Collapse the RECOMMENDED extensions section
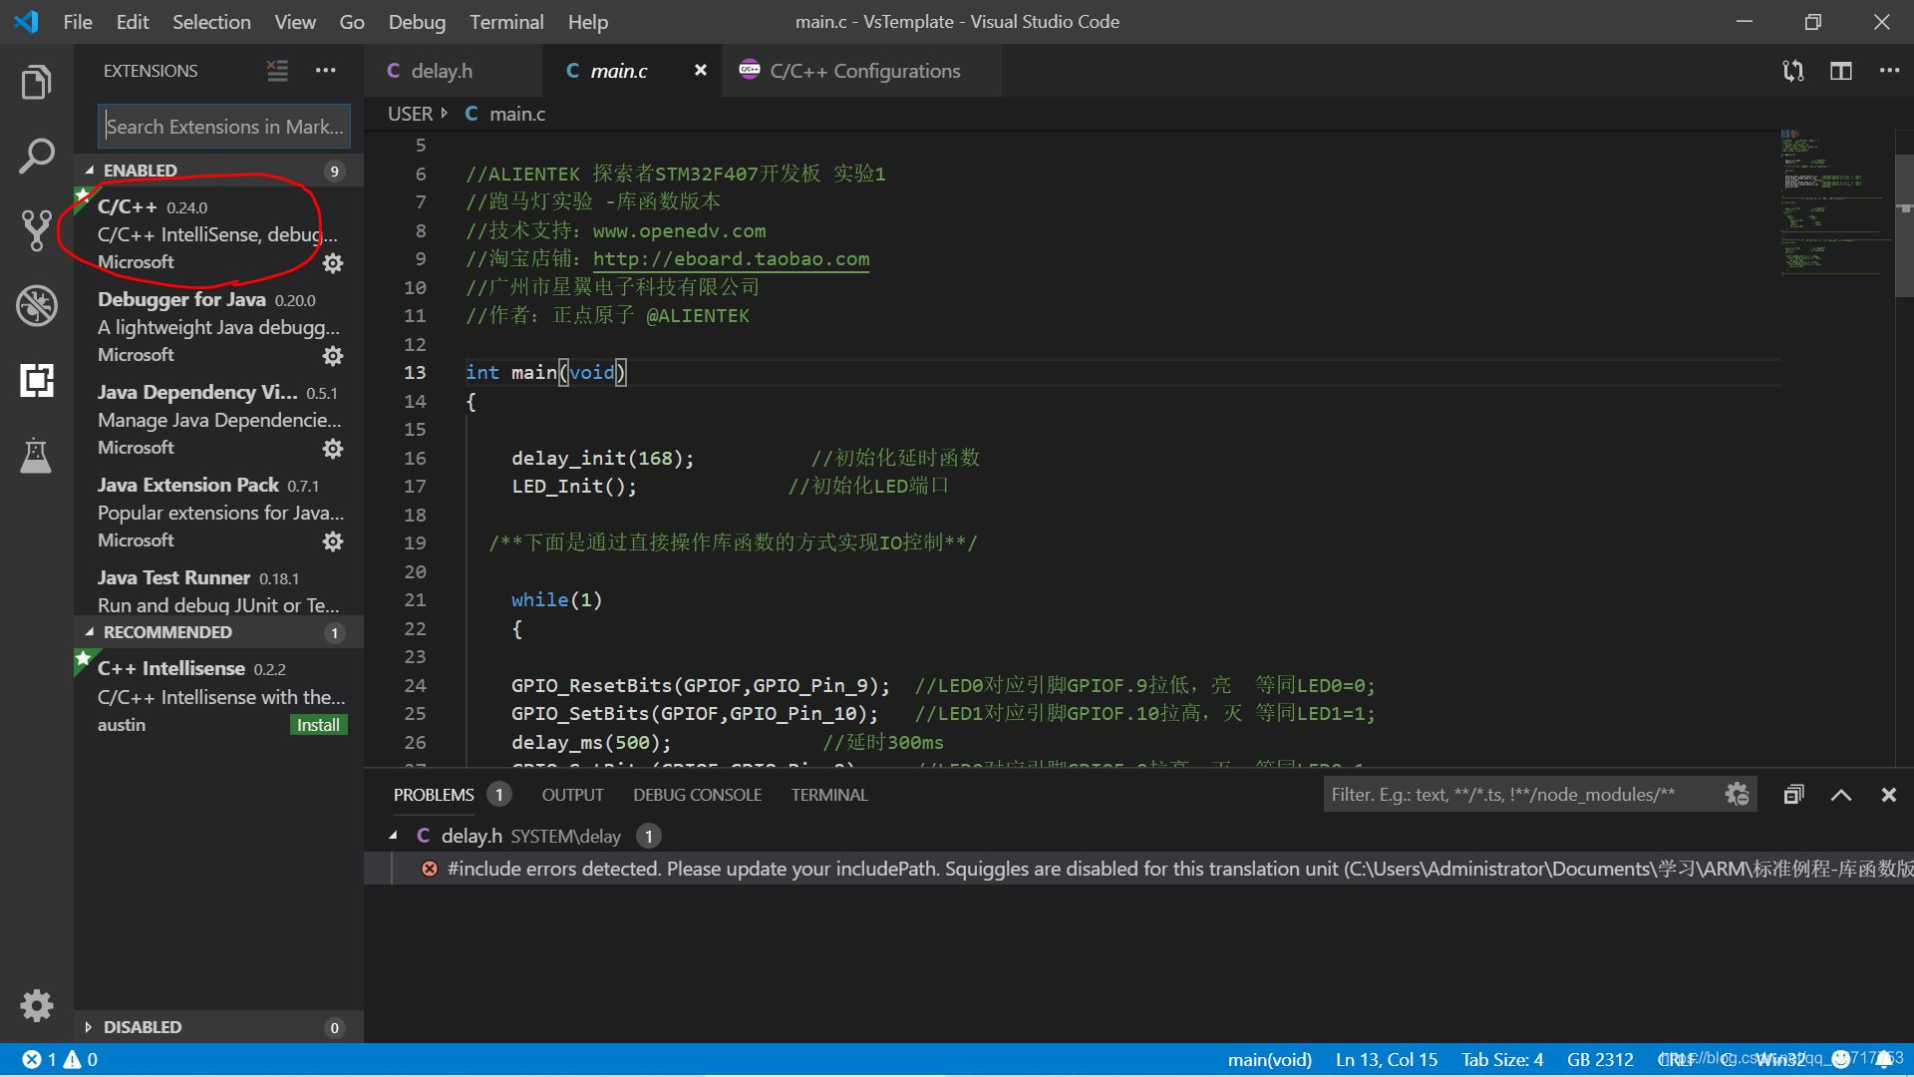This screenshot has width=1914, height=1077. (x=218, y=632)
